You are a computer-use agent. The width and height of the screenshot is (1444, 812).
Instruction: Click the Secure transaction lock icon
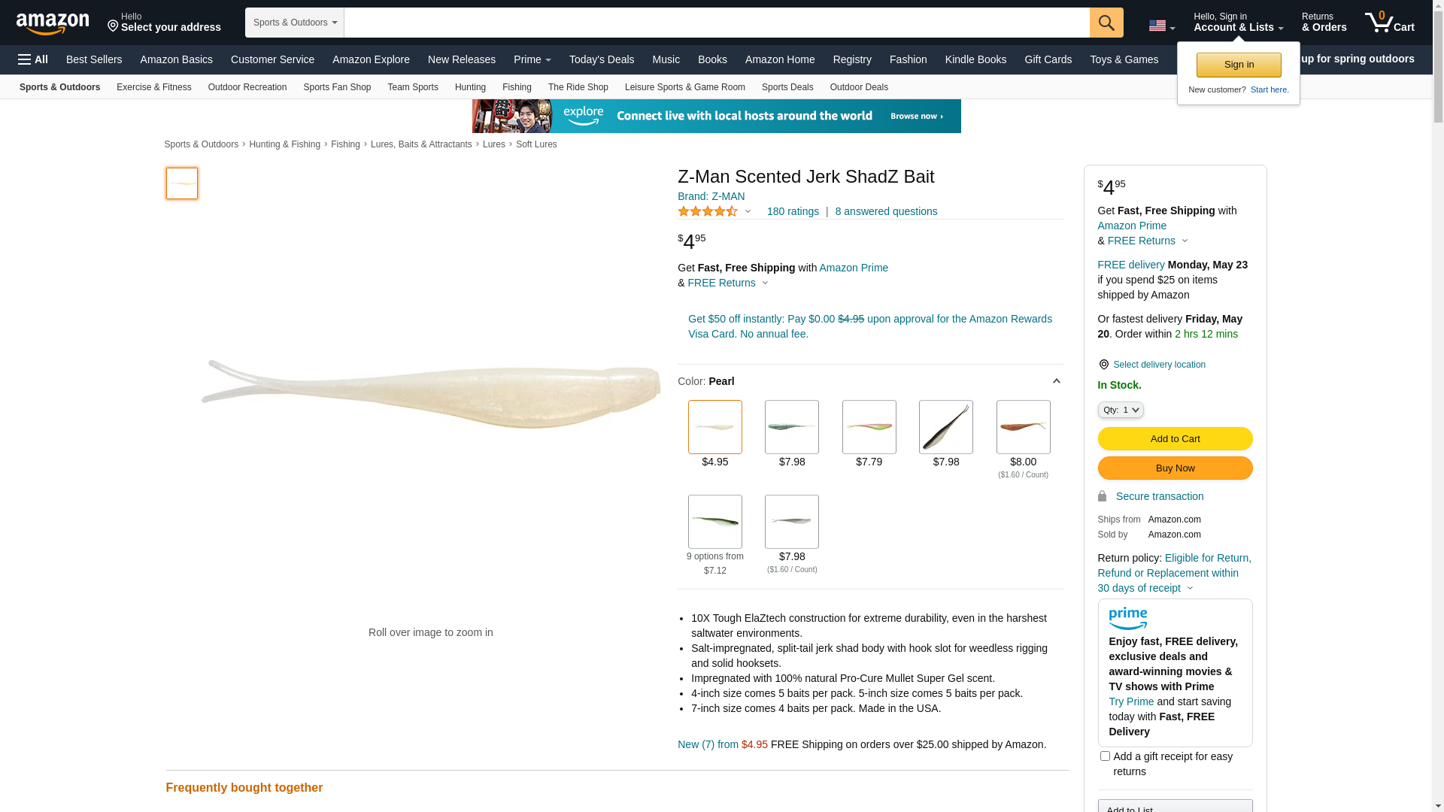pos(1102,496)
